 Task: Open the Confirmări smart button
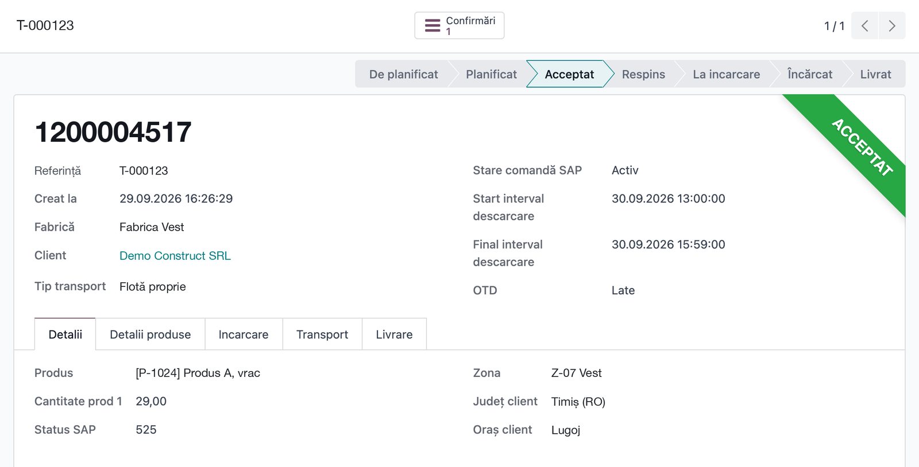pos(459,25)
